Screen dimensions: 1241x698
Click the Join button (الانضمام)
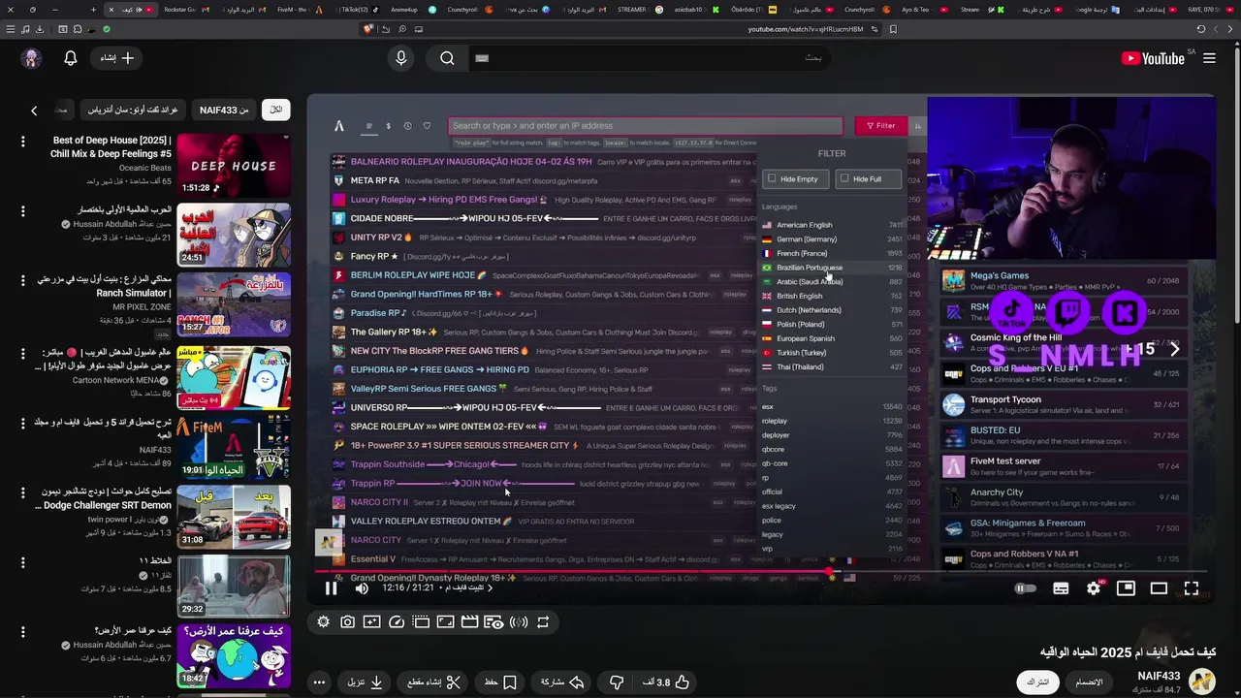[x=1089, y=682]
